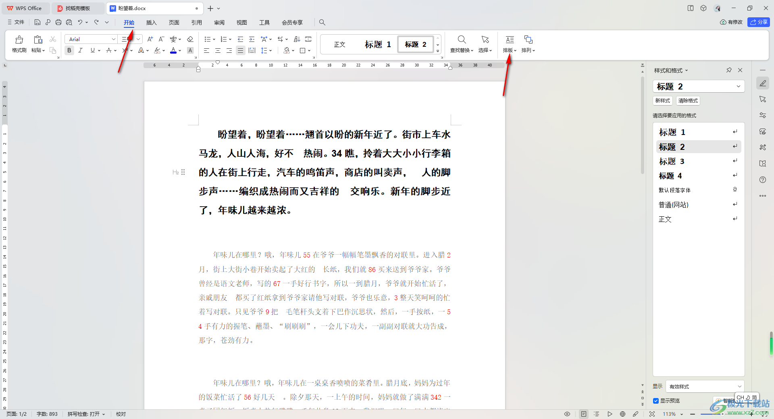Click the Undo arrow icon
774x419 pixels.
[x=80, y=22]
